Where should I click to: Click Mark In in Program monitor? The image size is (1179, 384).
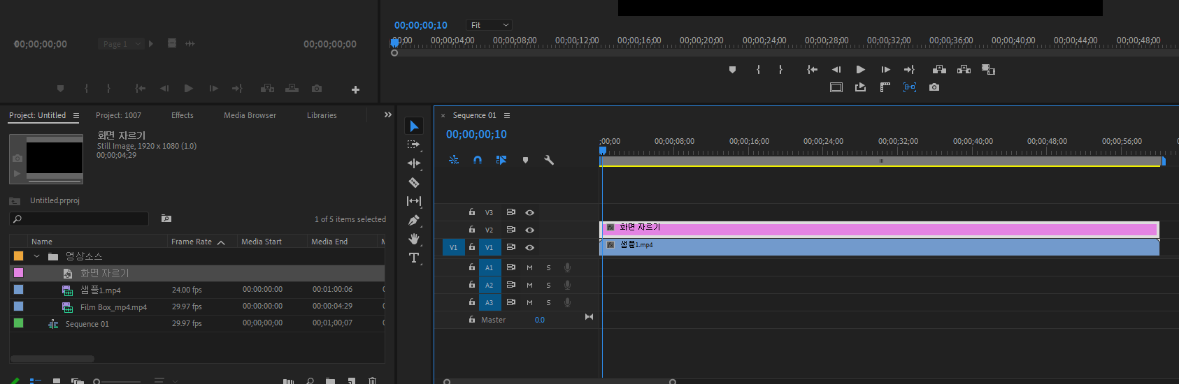(758, 69)
